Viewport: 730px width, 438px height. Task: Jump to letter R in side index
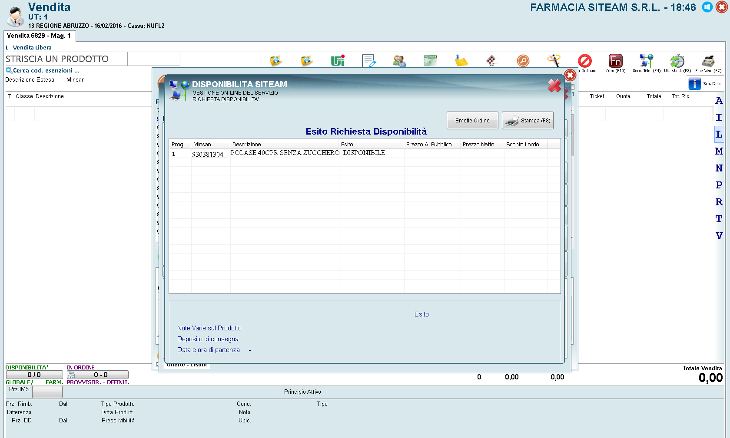pyautogui.click(x=719, y=202)
